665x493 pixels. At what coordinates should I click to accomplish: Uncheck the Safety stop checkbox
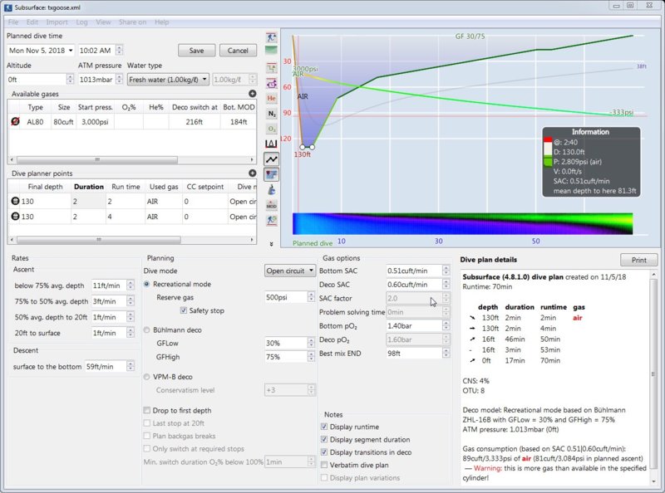click(x=184, y=311)
